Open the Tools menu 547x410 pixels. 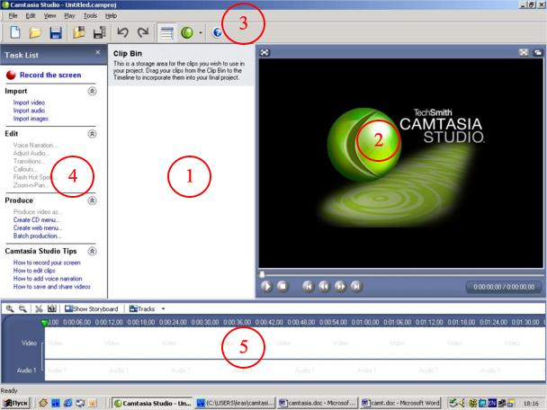click(90, 16)
